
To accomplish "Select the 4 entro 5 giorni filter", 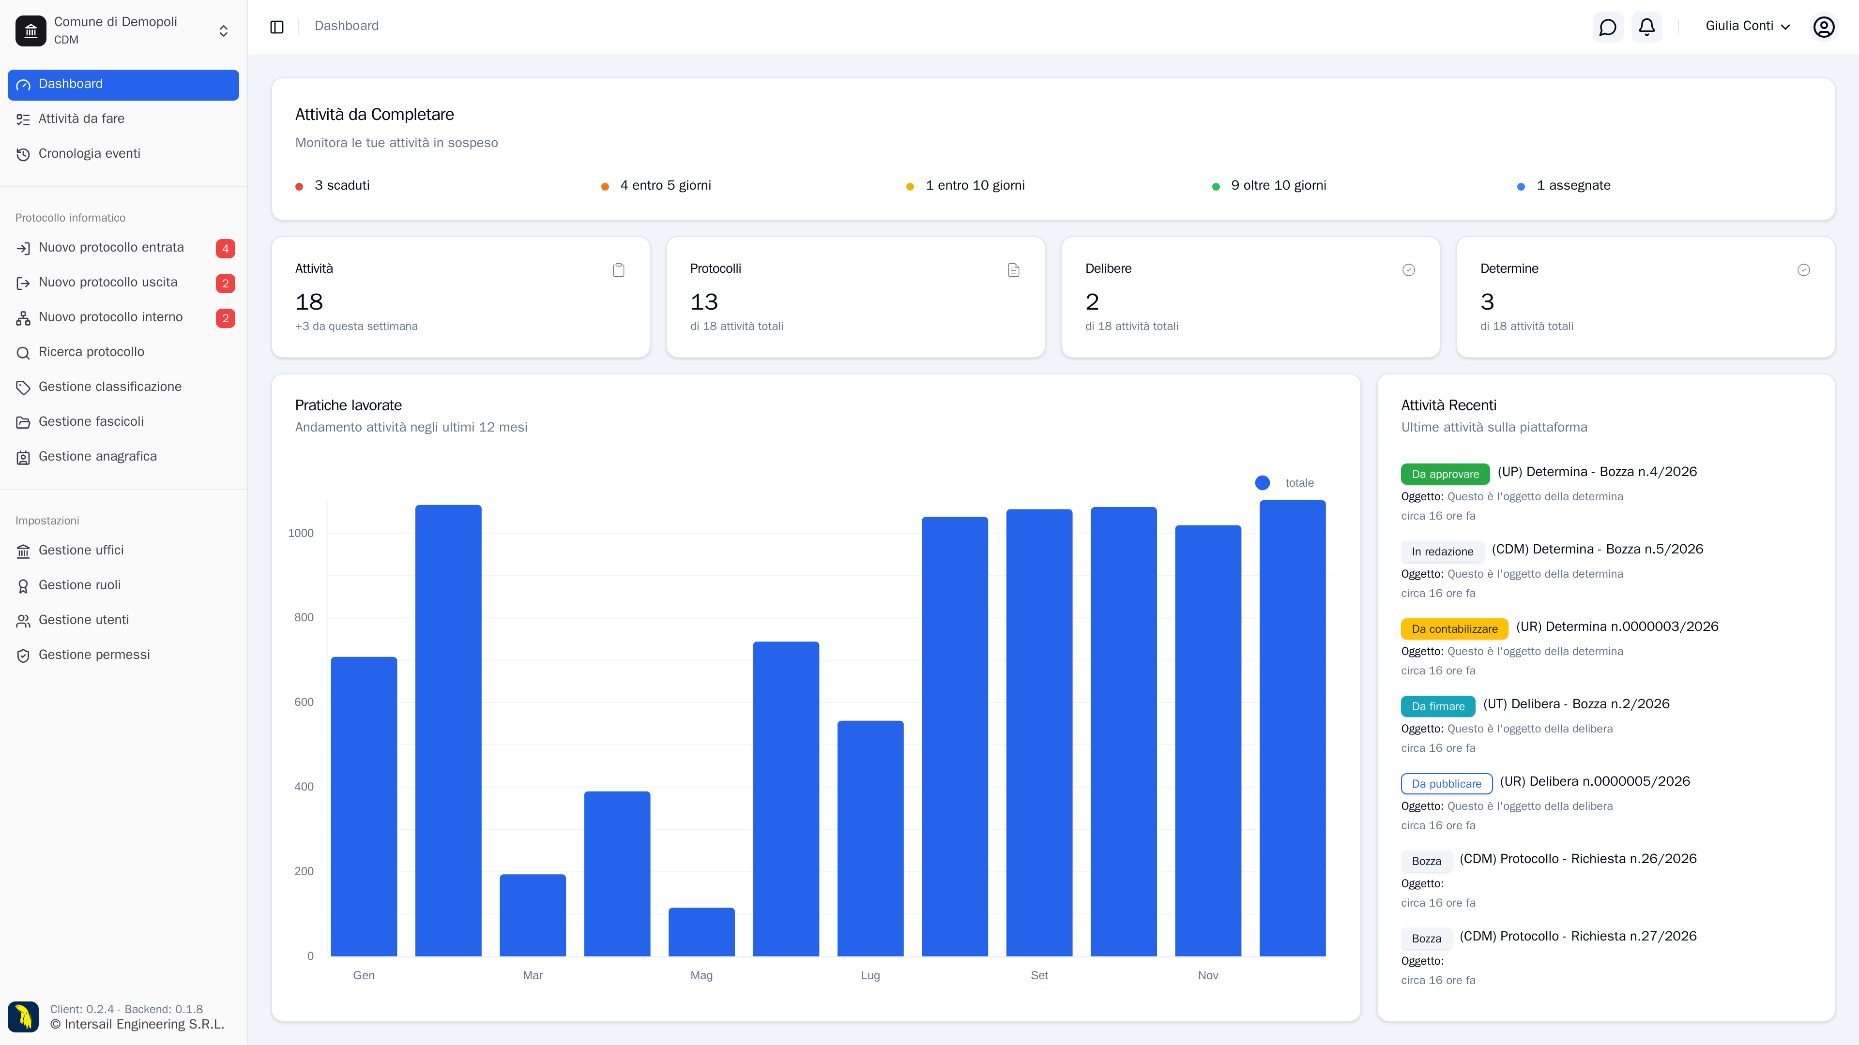I will click(x=656, y=185).
